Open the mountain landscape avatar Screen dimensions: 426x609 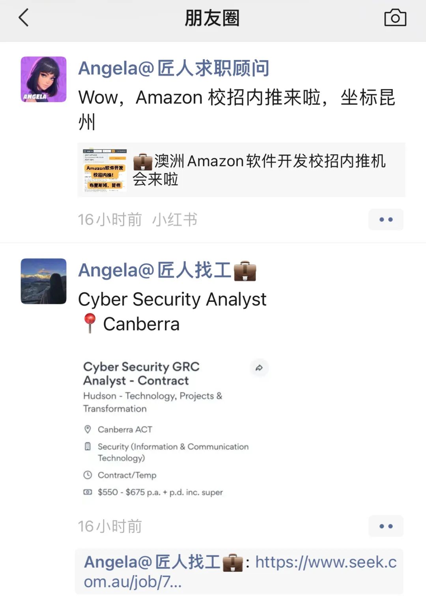click(43, 281)
